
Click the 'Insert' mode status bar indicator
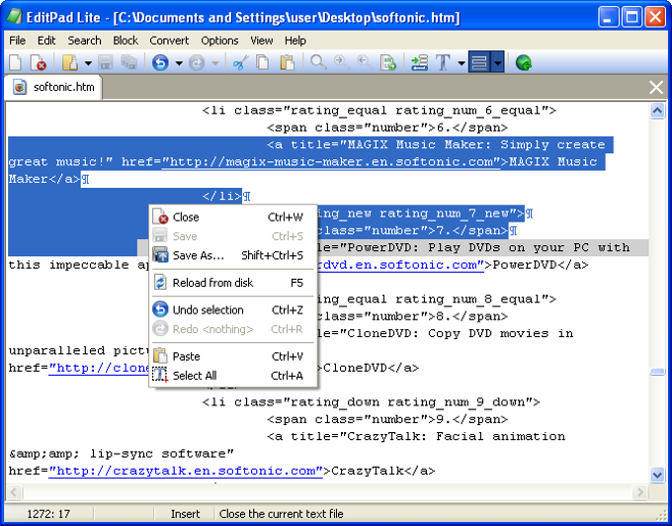coord(185,514)
